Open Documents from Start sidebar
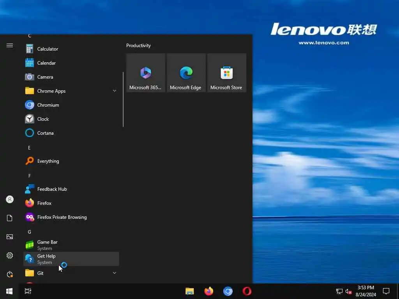The height and width of the screenshot is (299, 399). (10, 218)
